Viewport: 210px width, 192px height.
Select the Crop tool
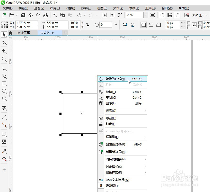4,51
